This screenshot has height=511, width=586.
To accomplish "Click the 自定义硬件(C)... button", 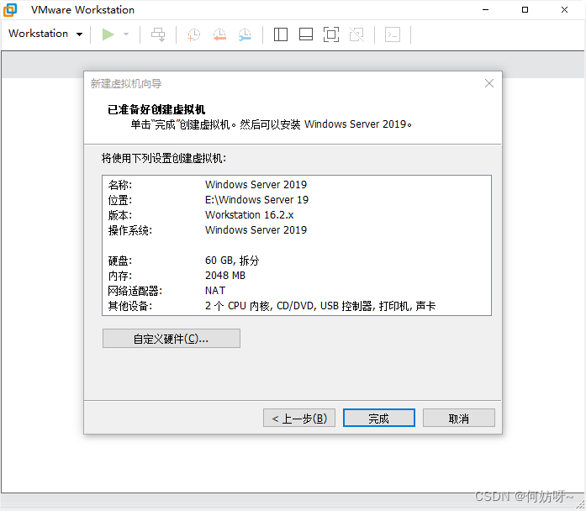I will coord(172,339).
